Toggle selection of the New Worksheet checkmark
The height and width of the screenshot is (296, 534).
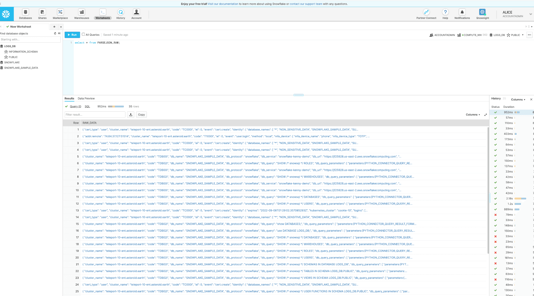click(7, 26)
